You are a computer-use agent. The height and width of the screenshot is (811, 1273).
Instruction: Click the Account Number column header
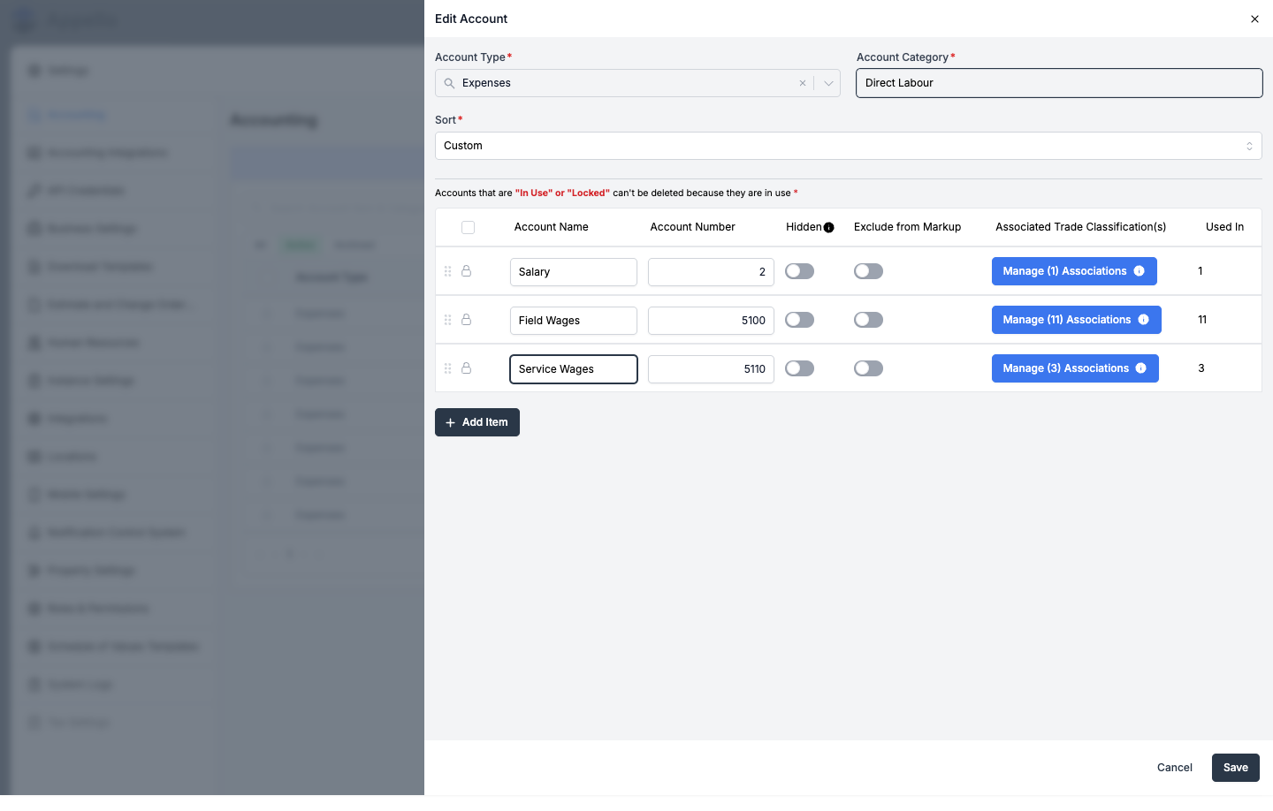pyautogui.click(x=693, y=227)
